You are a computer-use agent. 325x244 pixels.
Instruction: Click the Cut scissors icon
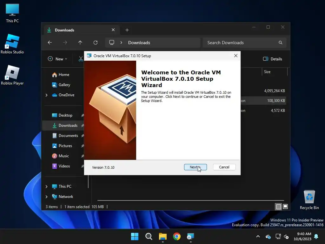click(81, 59)
